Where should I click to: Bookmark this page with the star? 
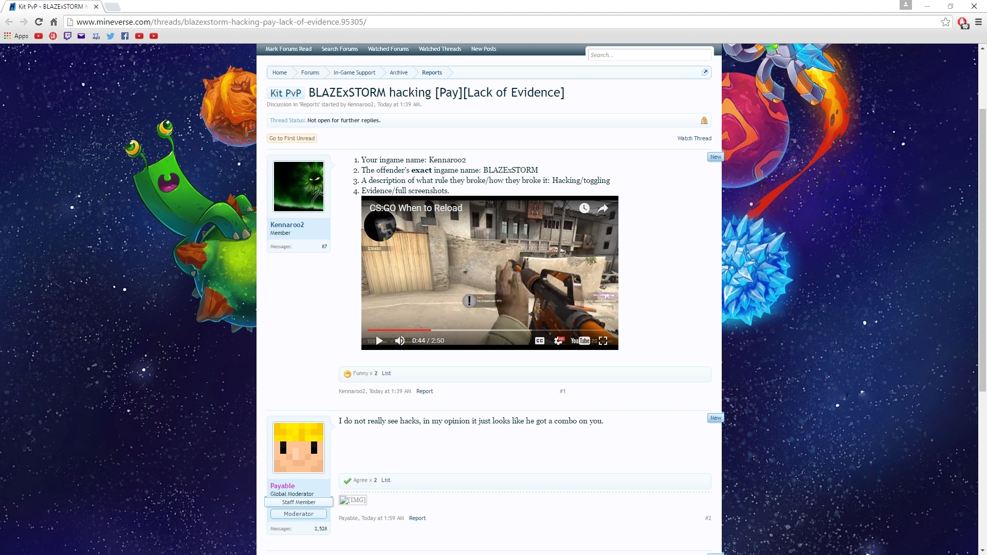click(945, 22)
